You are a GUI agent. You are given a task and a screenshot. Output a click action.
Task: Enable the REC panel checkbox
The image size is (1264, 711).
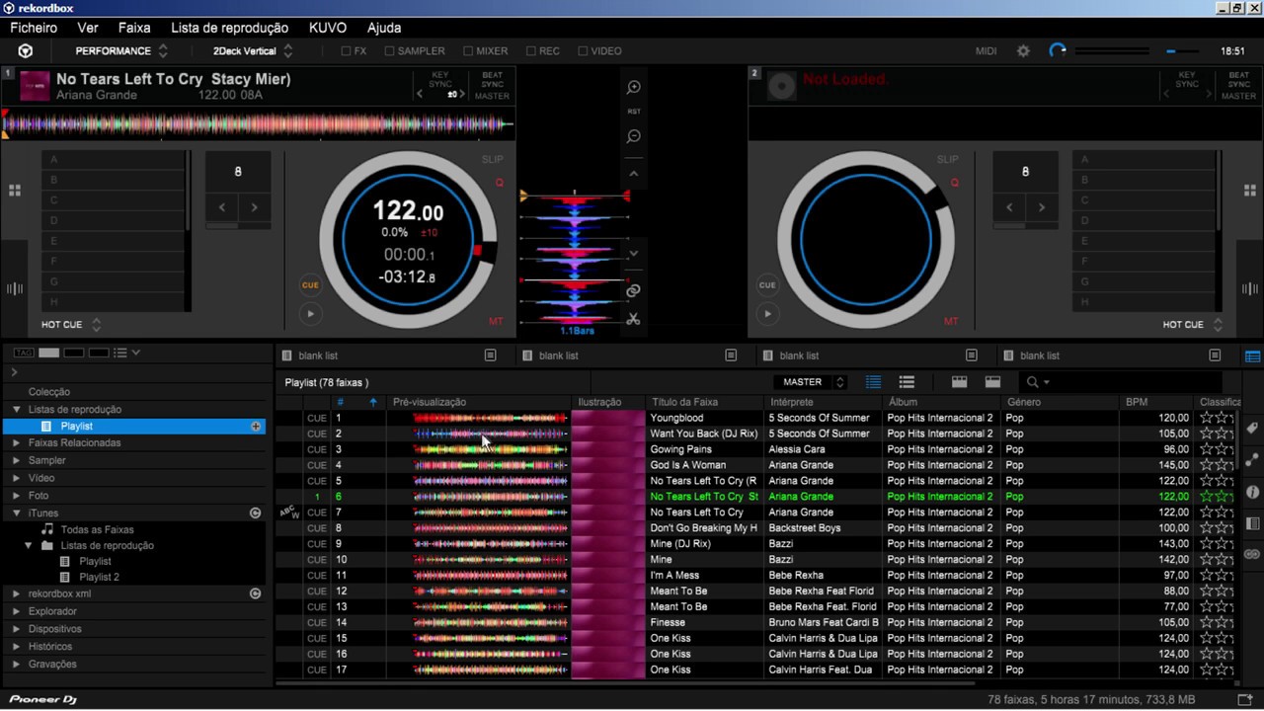click(x=531, y=51)
